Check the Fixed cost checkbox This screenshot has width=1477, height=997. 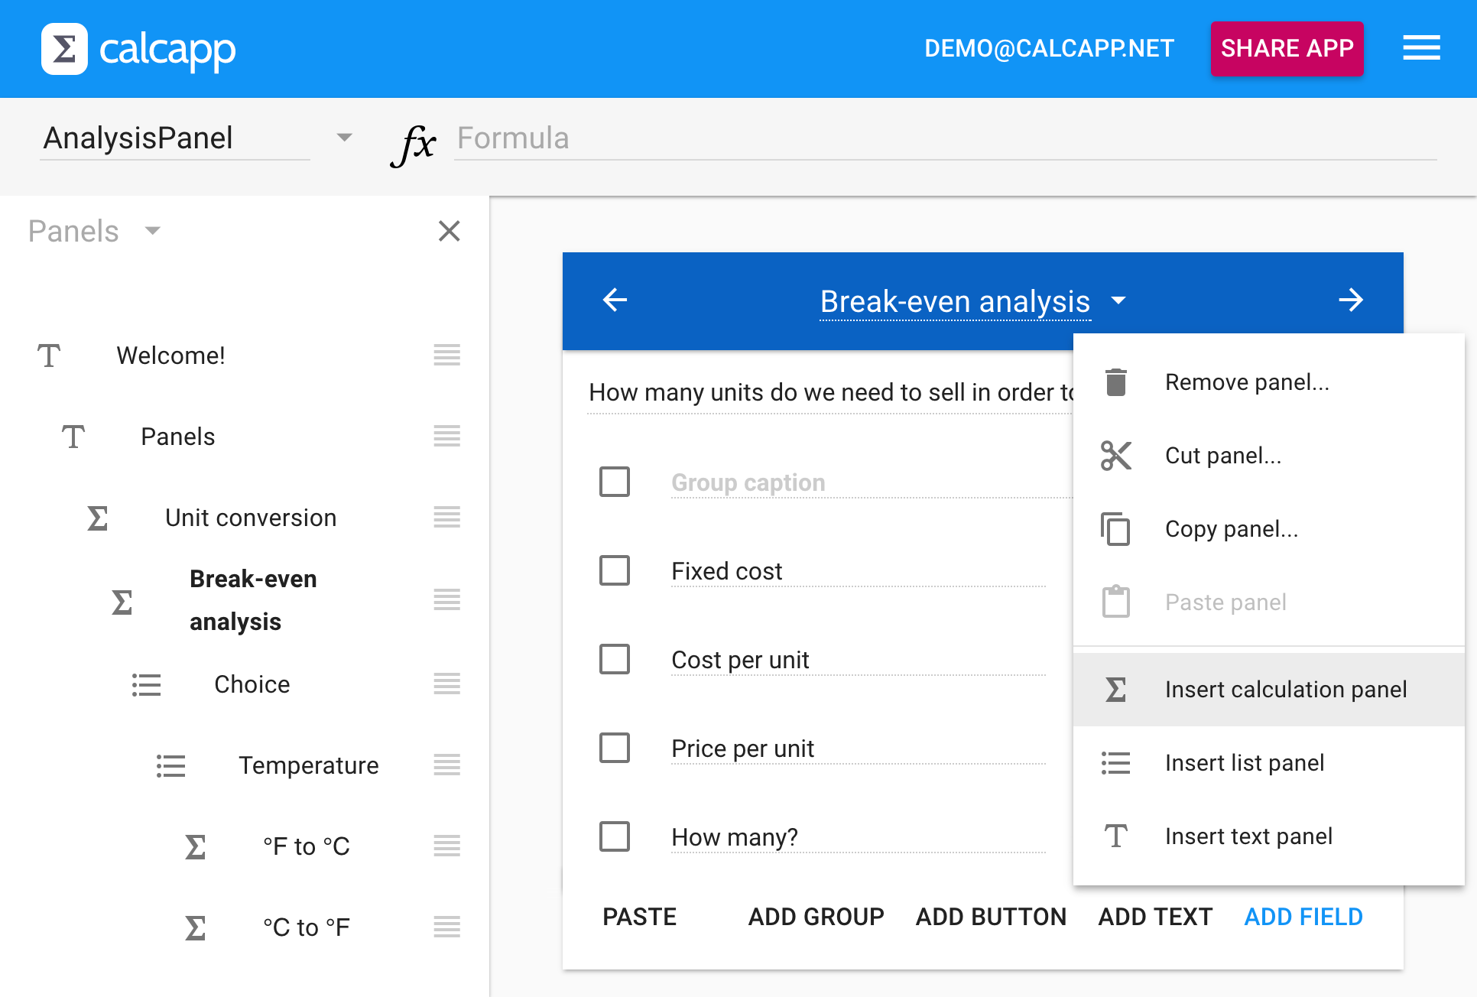[x=615, y=570]
